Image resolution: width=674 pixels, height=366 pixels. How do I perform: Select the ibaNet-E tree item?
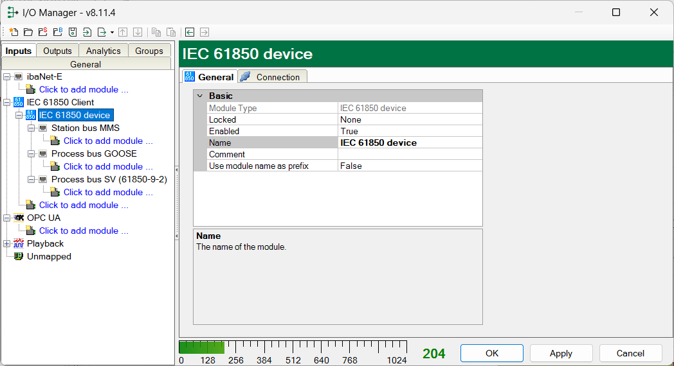click(44, 77)
